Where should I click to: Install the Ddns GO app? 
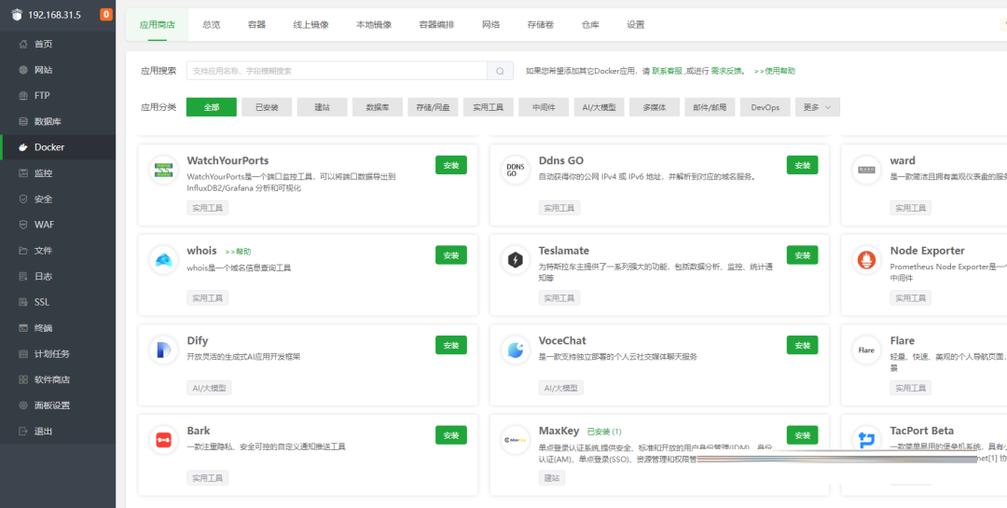point(802,165)
